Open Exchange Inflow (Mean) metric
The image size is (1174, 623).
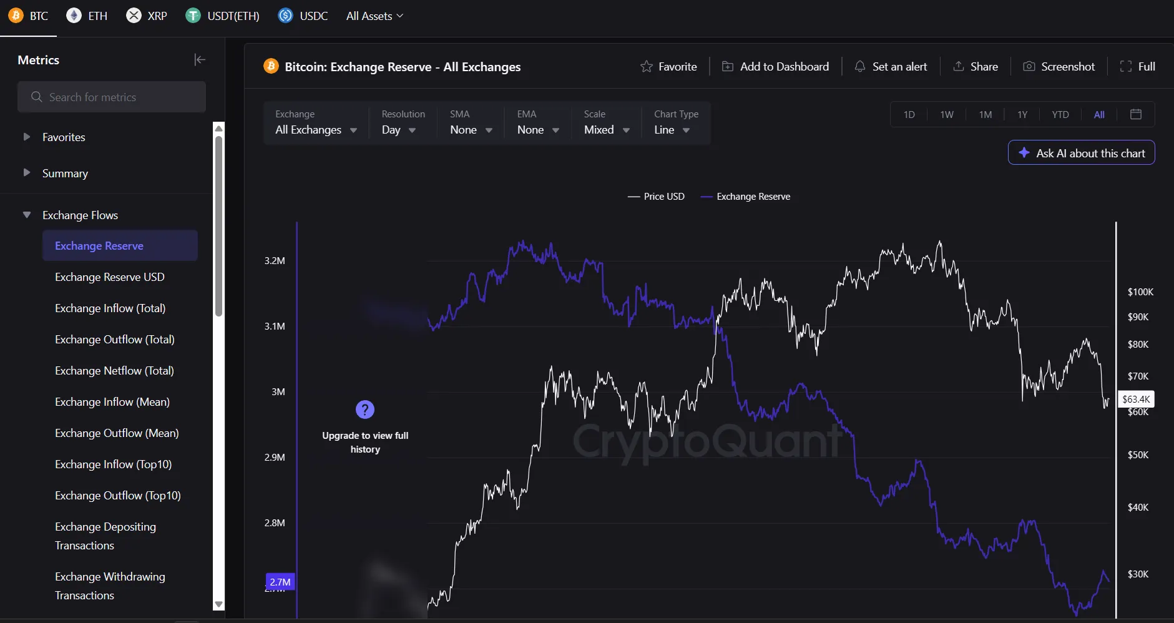[112, 401]
